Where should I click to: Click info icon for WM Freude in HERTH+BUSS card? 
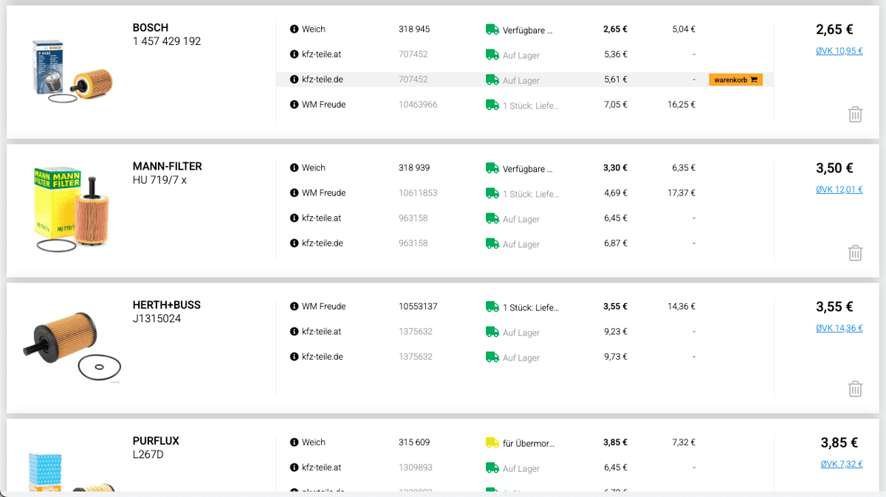point(294,307)
